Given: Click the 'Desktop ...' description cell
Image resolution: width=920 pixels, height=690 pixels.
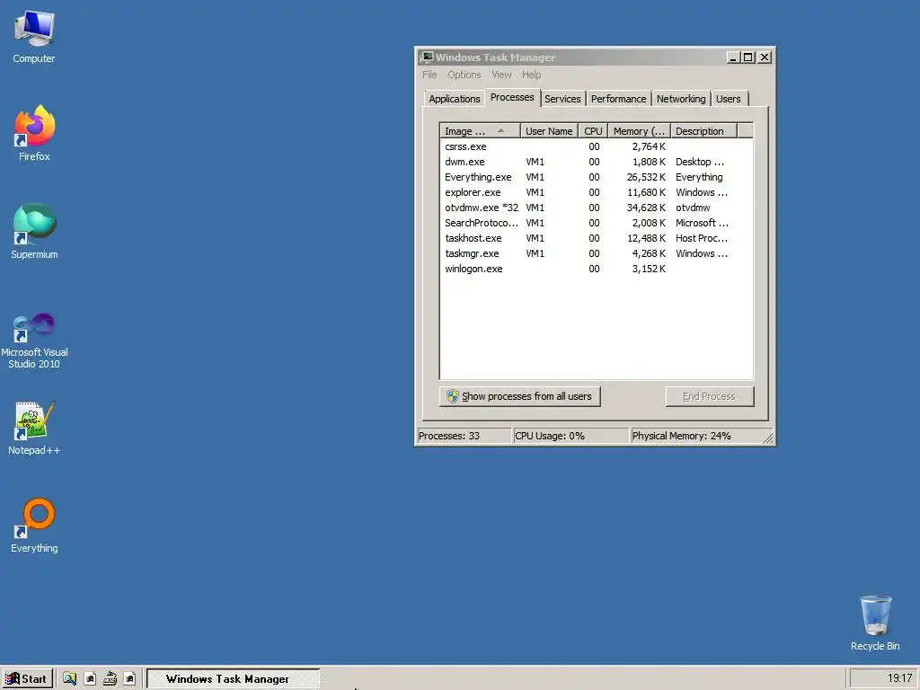Looking at the screenshot, I should 699,162.
